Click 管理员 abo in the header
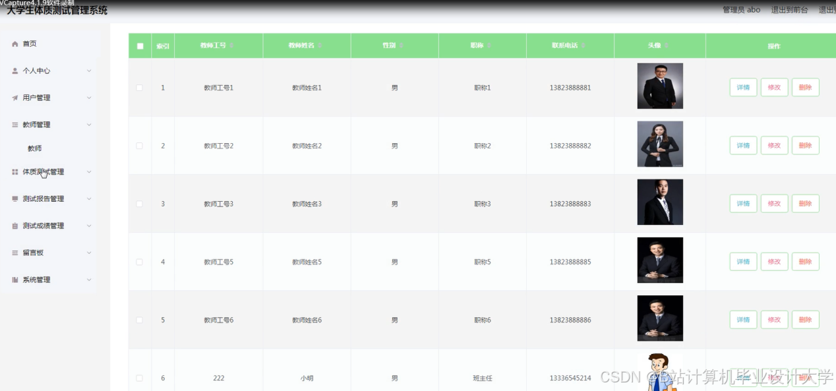 tap(742, 10)
